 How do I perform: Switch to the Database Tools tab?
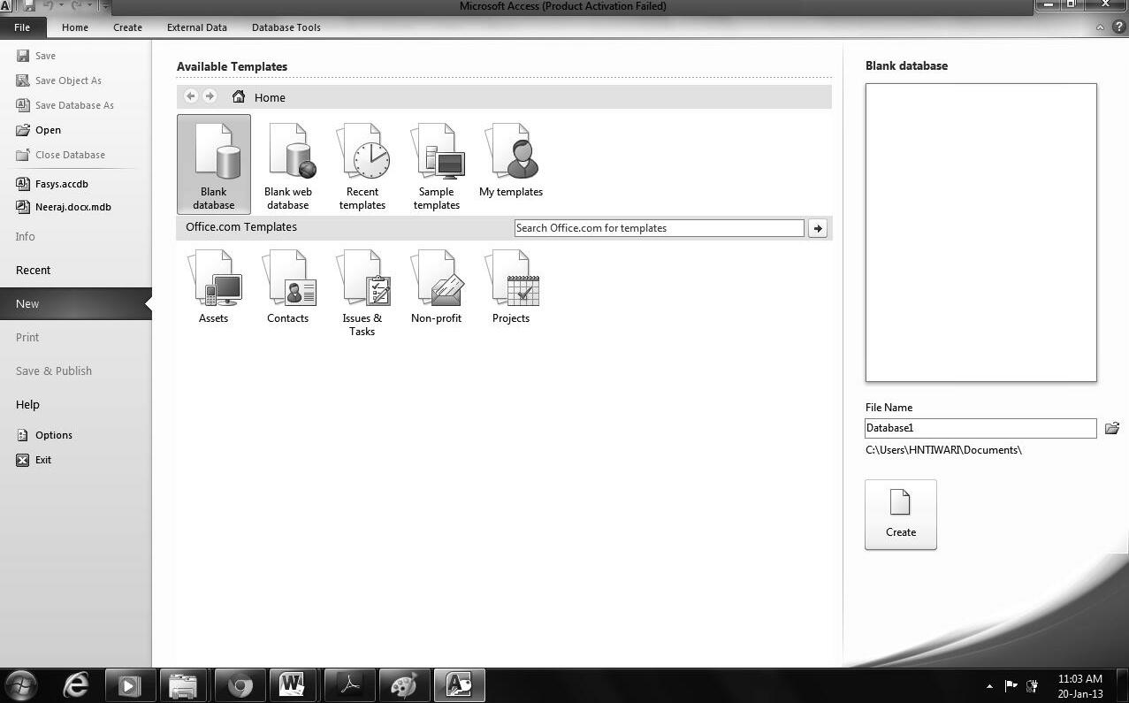click(x=286, y=27)
